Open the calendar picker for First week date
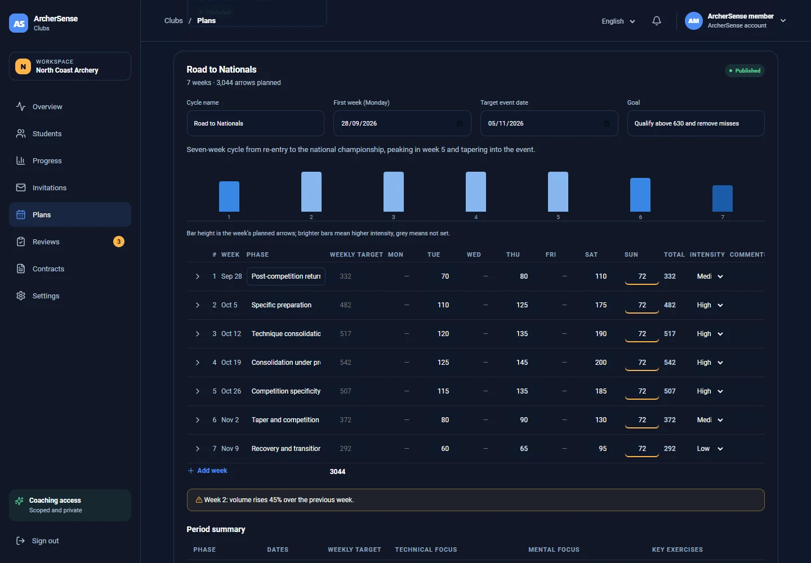The height and width of the screenshot is (563, 811). tap(460, 123)
